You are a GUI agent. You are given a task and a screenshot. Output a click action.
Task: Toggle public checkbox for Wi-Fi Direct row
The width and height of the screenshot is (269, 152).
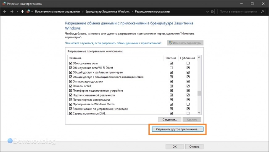click(188, 68)
